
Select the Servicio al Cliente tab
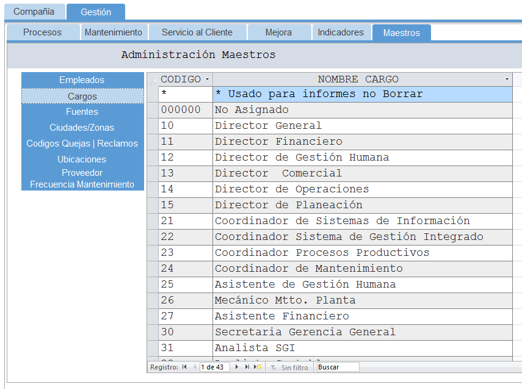[197, 32]
